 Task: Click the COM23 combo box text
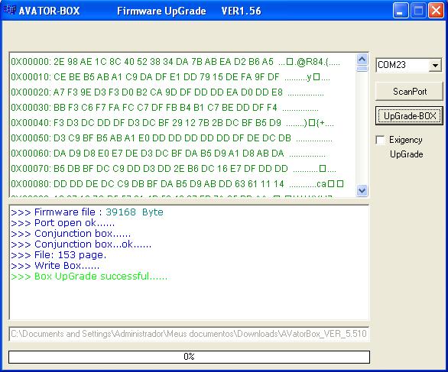pos(402,65)
